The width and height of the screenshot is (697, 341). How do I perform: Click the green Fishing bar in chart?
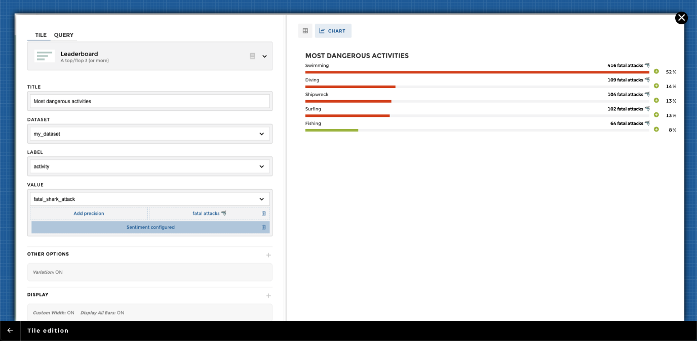point(332,131)
